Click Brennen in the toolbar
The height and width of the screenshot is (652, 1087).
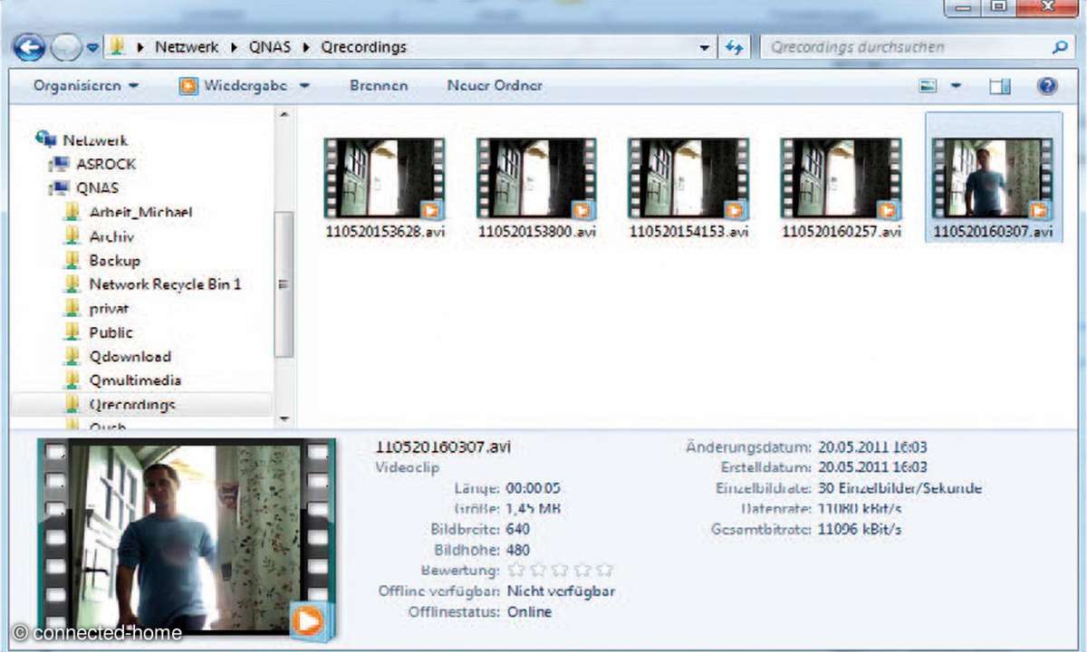tap(379, 86)
